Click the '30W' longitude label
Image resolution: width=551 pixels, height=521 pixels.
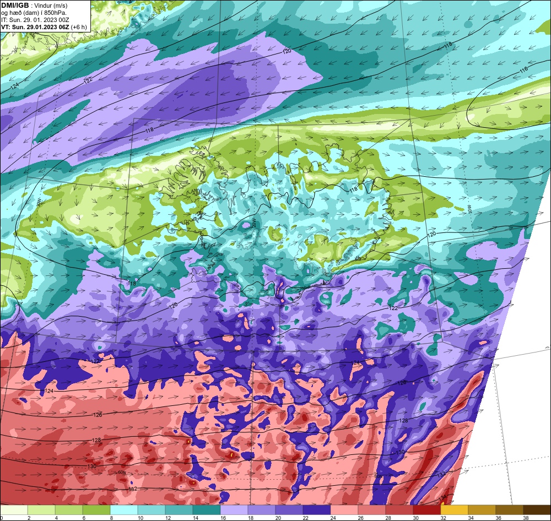click(39, 203)
